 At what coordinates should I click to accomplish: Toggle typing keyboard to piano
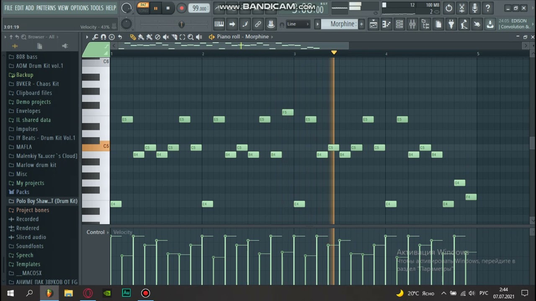[219, 24]
